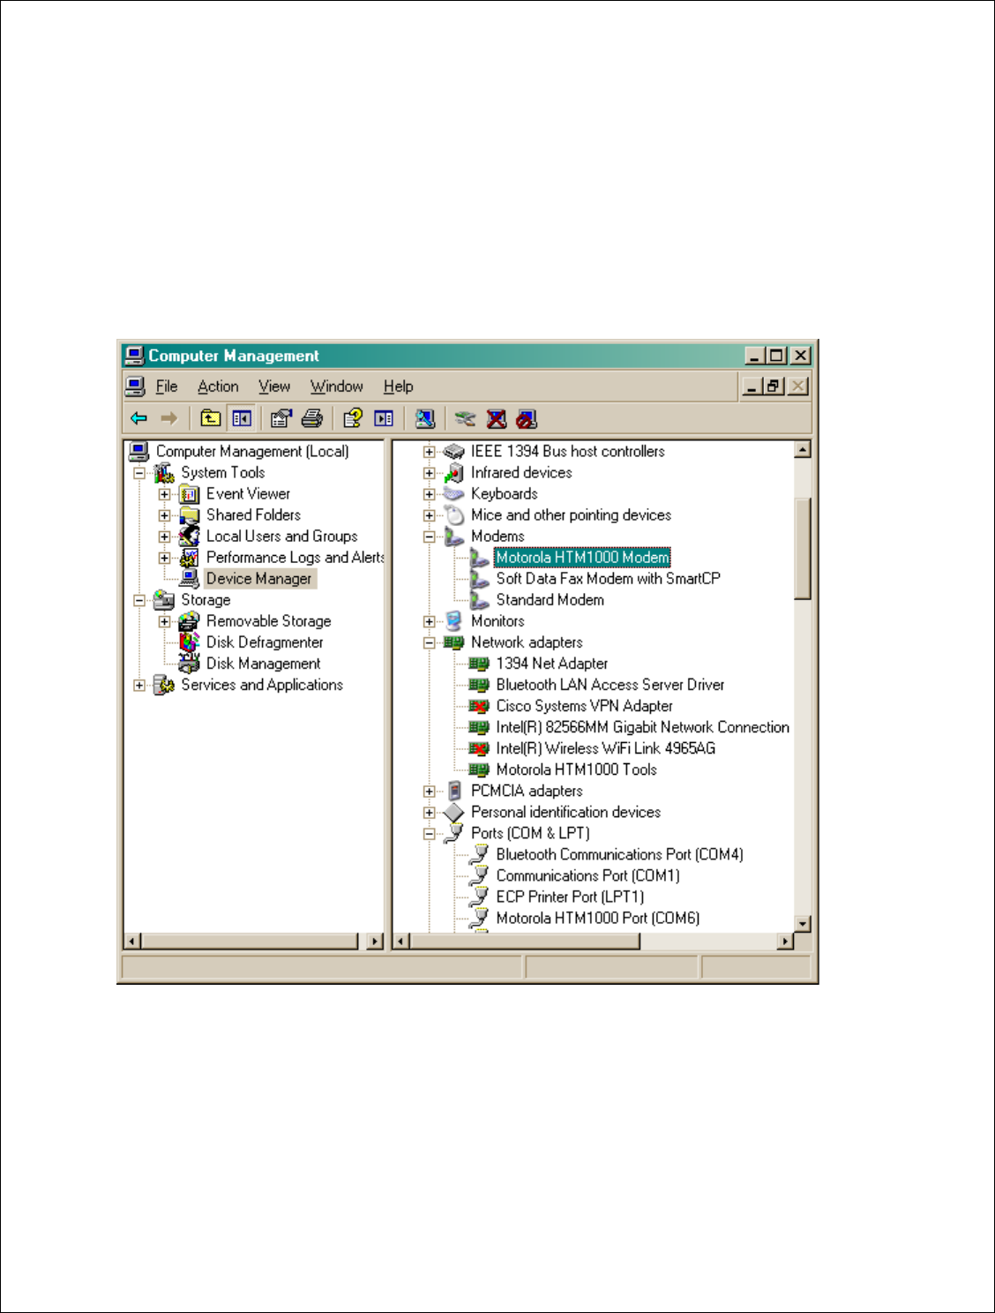The width and height of the screenshot is (995, 1313).
Task: Click the Up one level folder icon
Action: point(210,418)
